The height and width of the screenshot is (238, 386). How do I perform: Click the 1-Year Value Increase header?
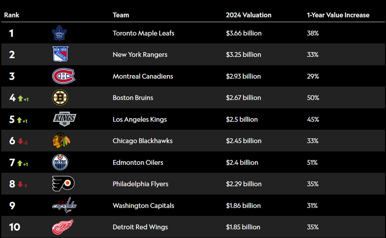[338, 15]
